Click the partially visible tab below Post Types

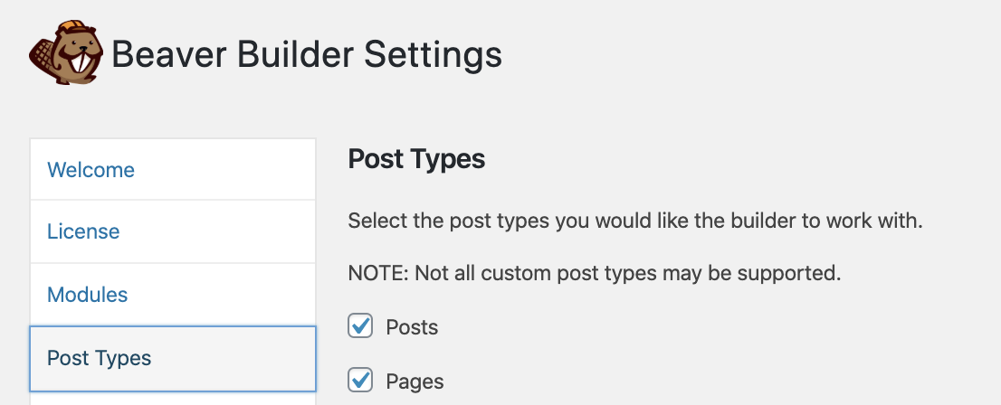pos(172,399)
